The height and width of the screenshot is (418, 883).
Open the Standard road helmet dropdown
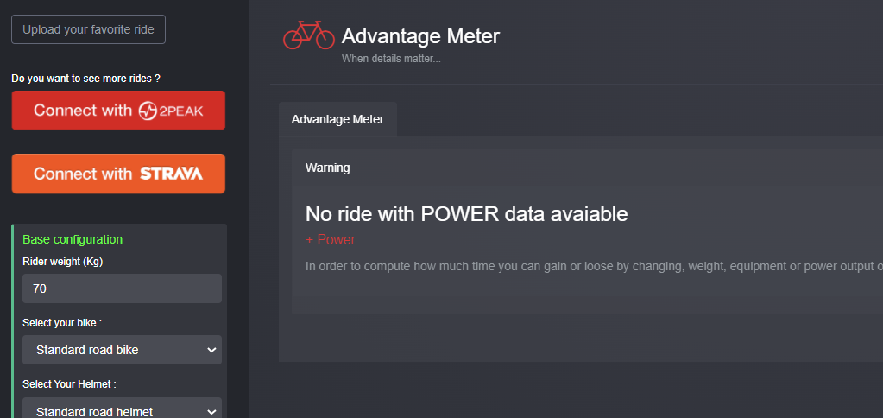pyautogui.click(x=123, y=408)
